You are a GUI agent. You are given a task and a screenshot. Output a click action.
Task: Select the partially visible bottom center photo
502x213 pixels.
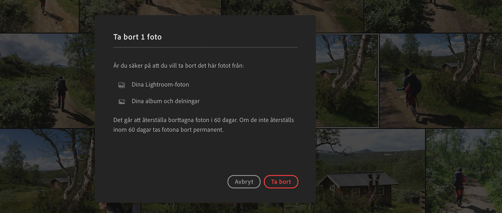212,208
